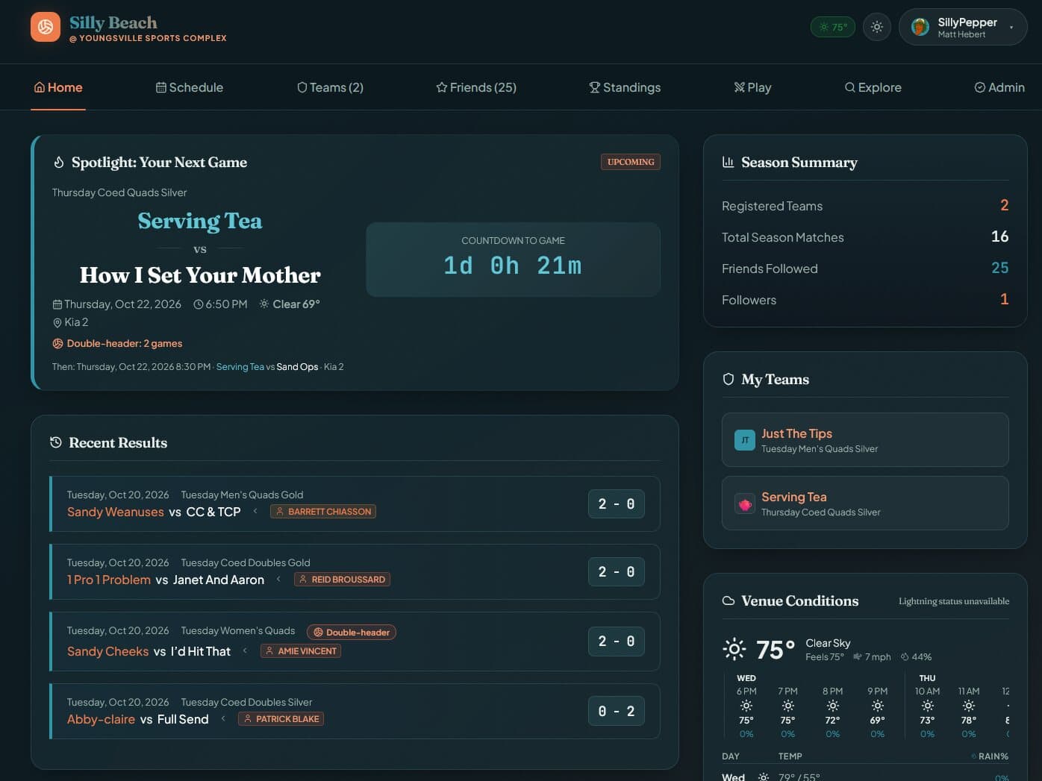The height and width of the screenshot is (781, 1042).
Task: Expand the 1 Pro 1 Problem match chevron
Action: 279,580
